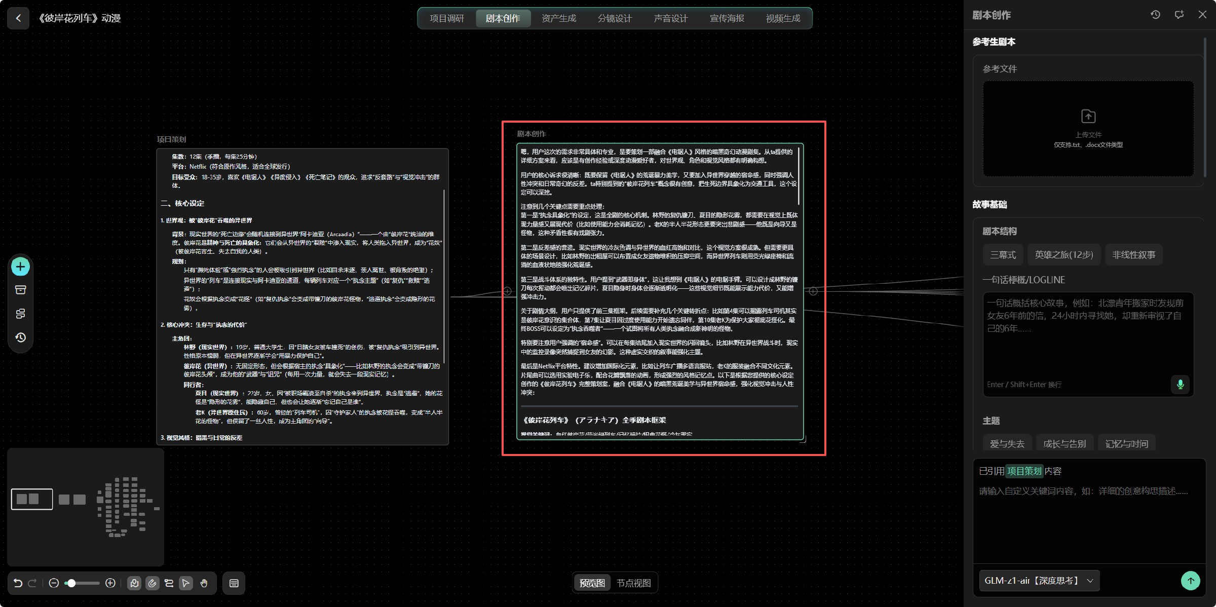This screenshot has width=1216, height=607.
Task: Open the GLM-z1-air model dropdown
Action: (x=1039, y=581)
